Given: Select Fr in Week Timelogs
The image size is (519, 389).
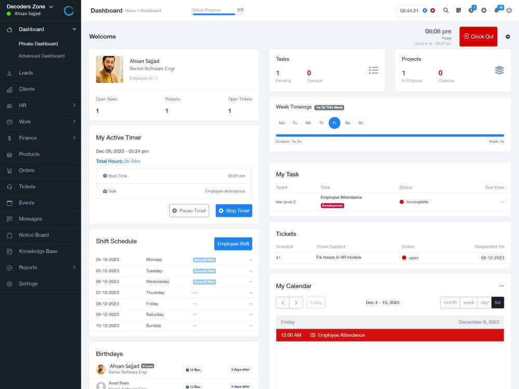Looking at the screenshot, I should tap(334, 123).
